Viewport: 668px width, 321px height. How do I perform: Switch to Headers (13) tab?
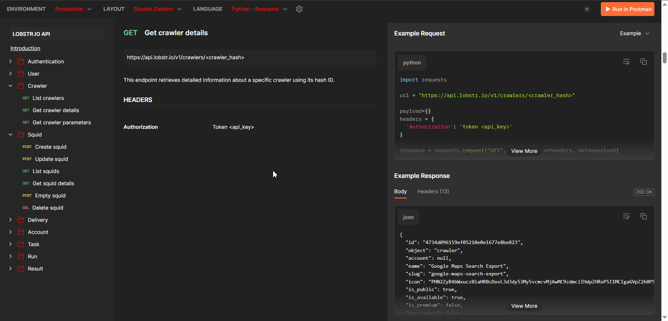click(x=433, y=191)
